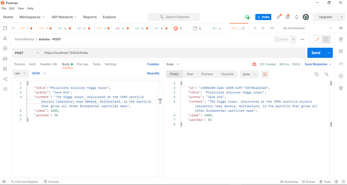This screenshot has width=347, height=185.
Task: Open the File menu
Action: (4, 8)
